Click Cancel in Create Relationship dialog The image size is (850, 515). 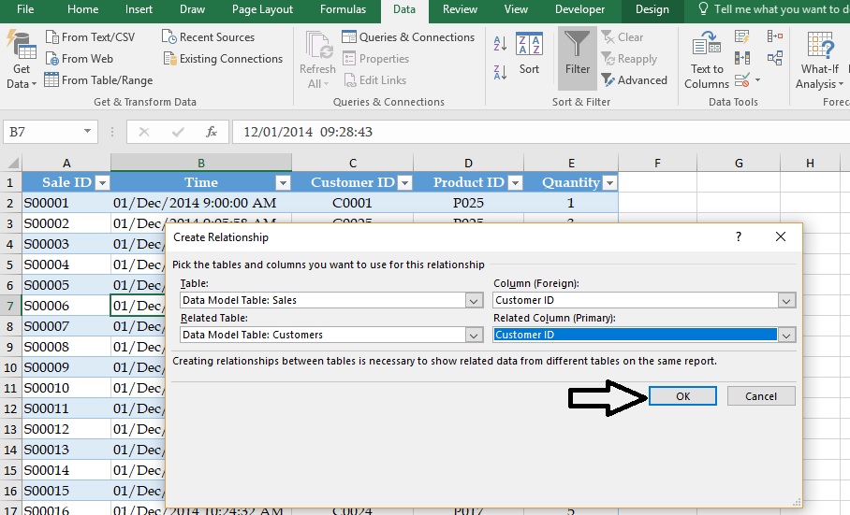click(x=761, y=396)
